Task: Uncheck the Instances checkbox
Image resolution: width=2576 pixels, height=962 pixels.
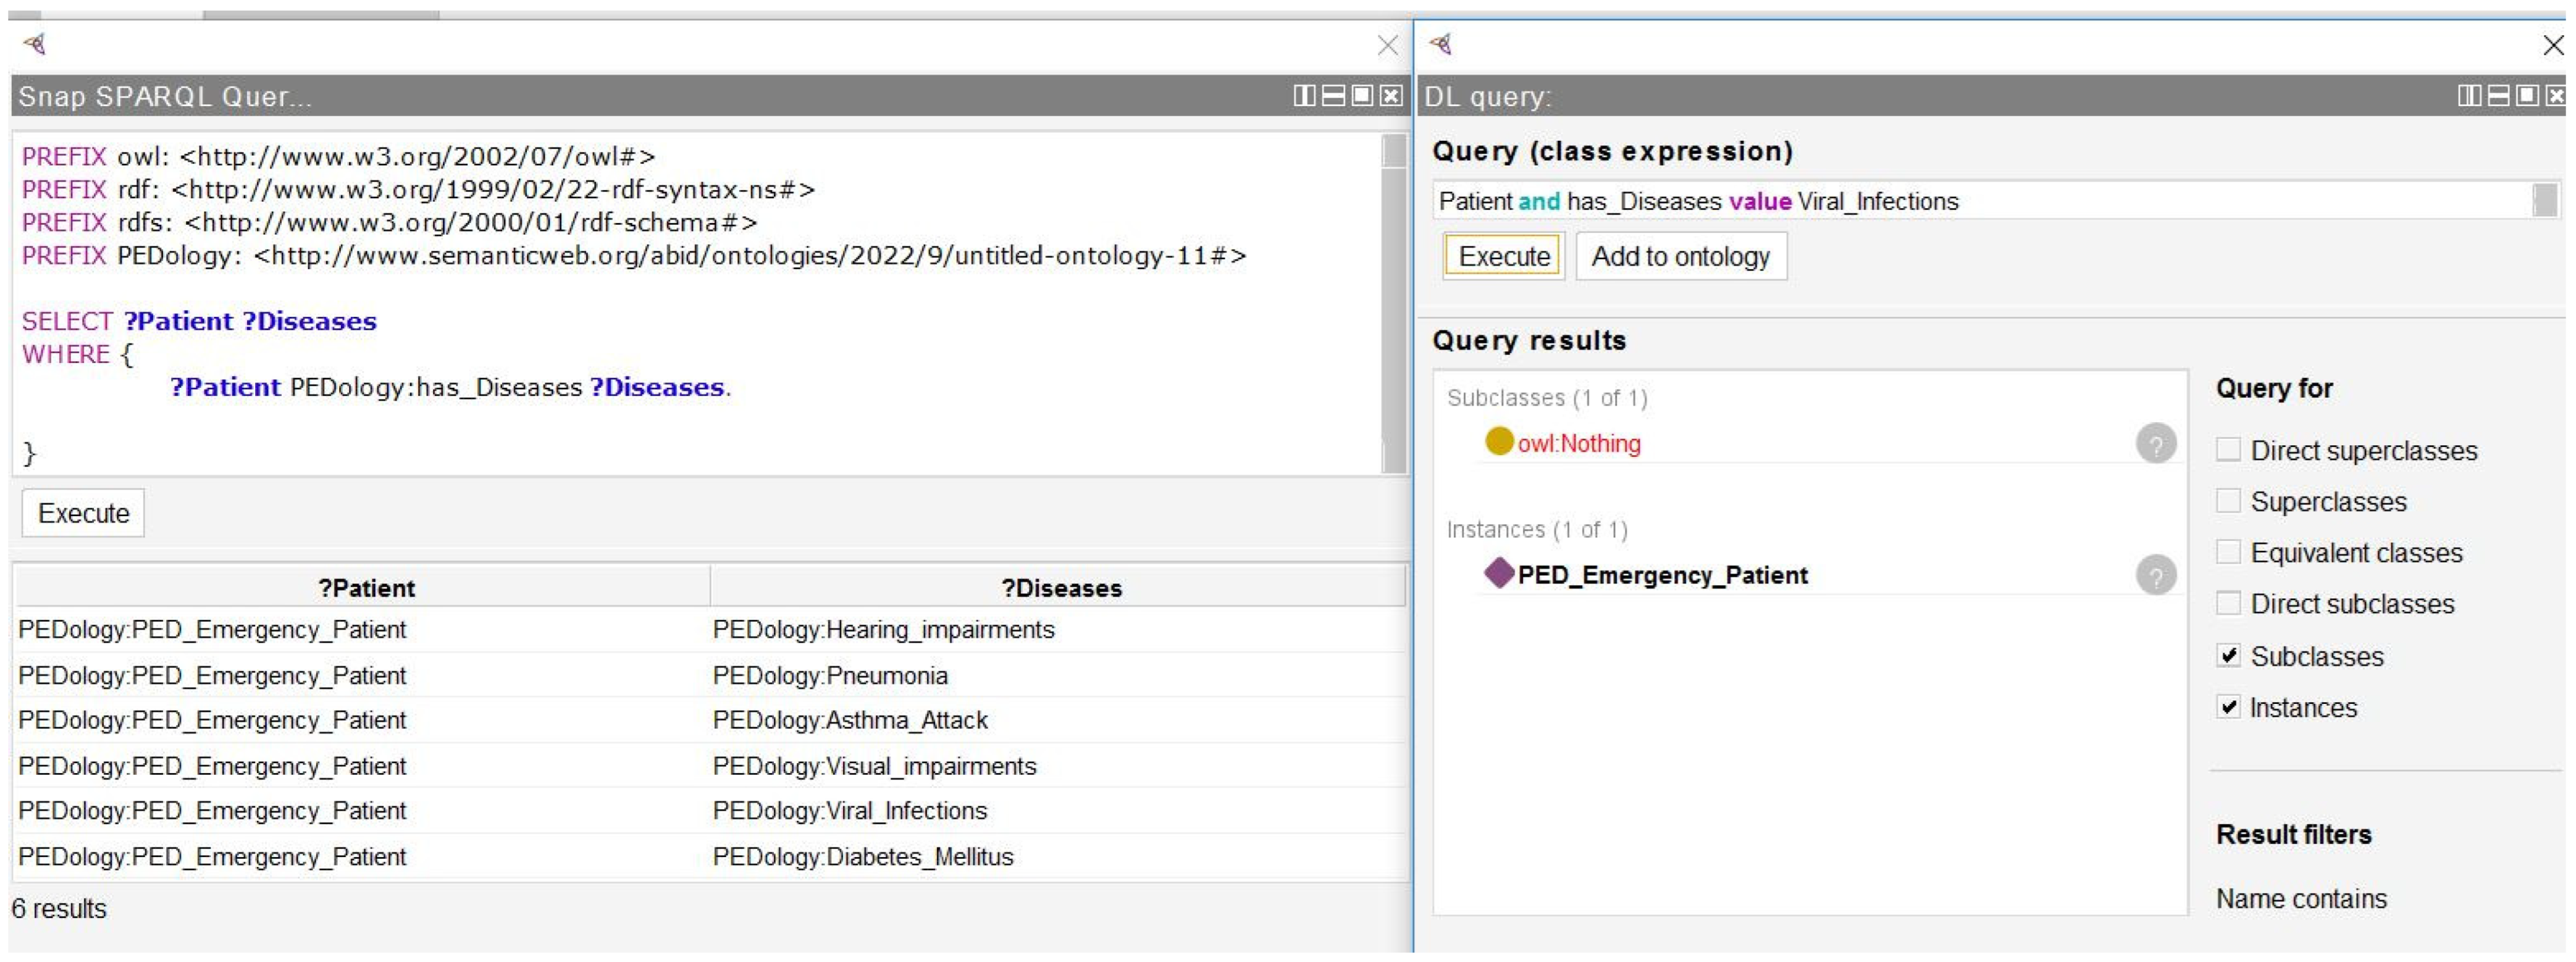Action: point(2228,707)
